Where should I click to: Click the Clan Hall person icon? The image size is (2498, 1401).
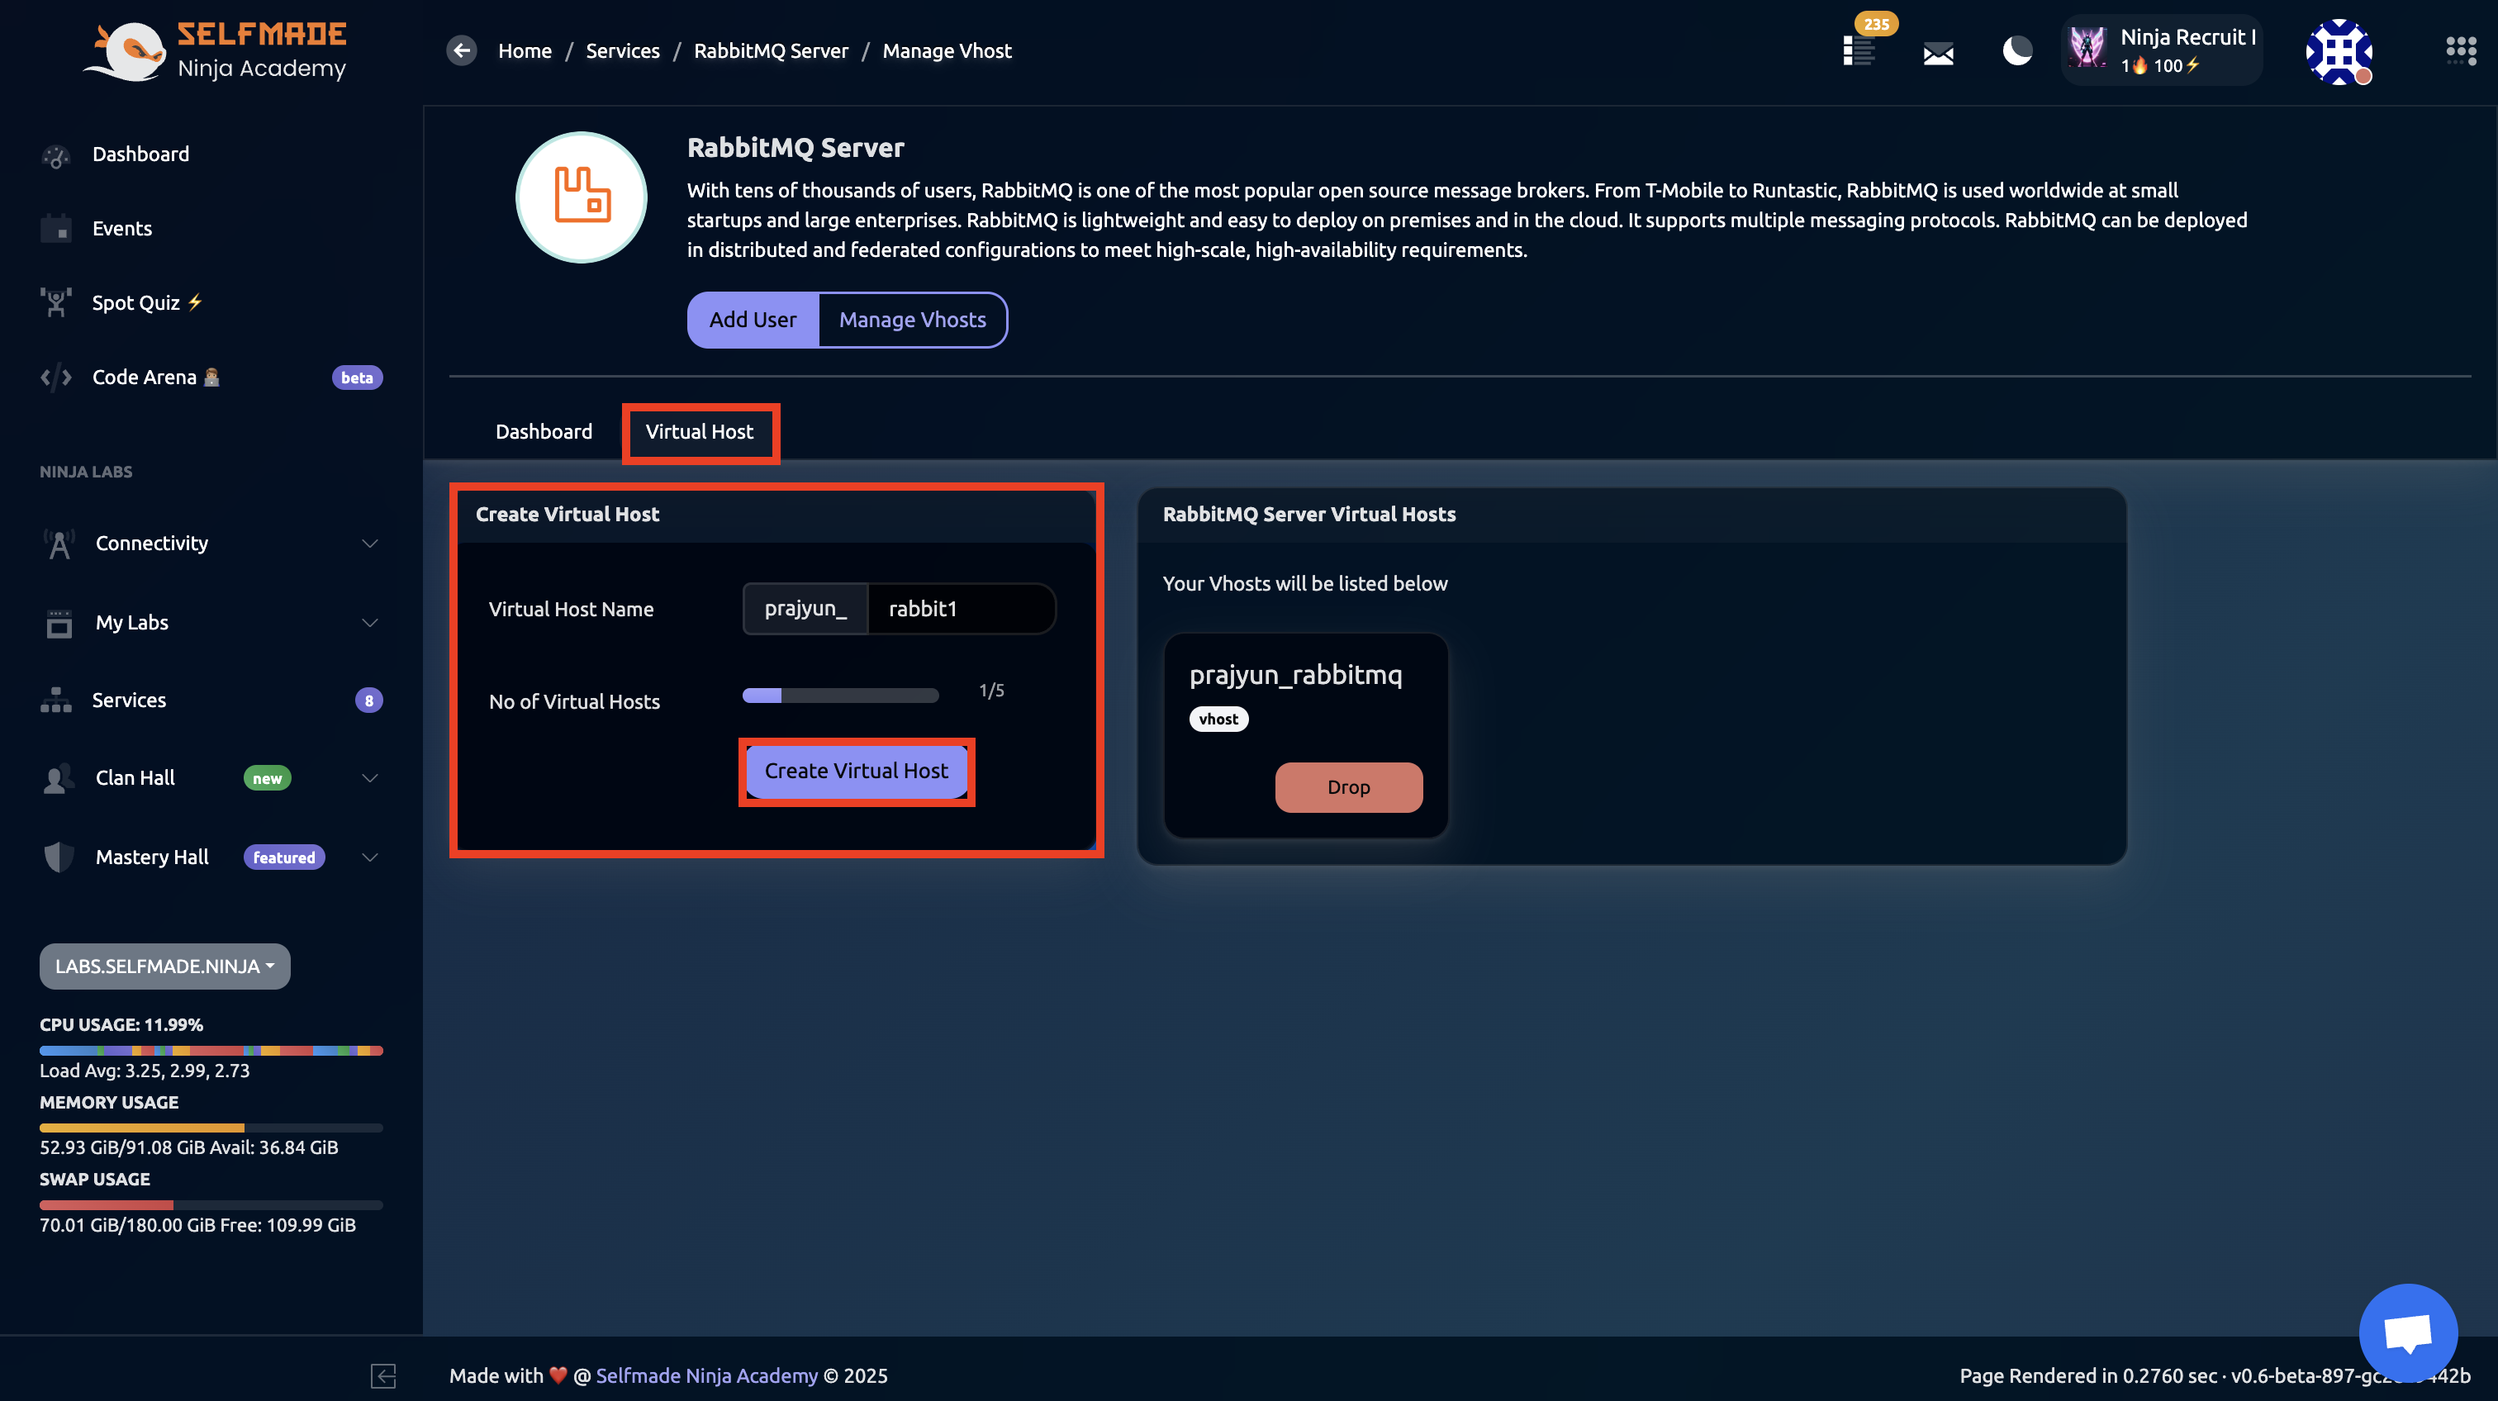pos(59,778)
